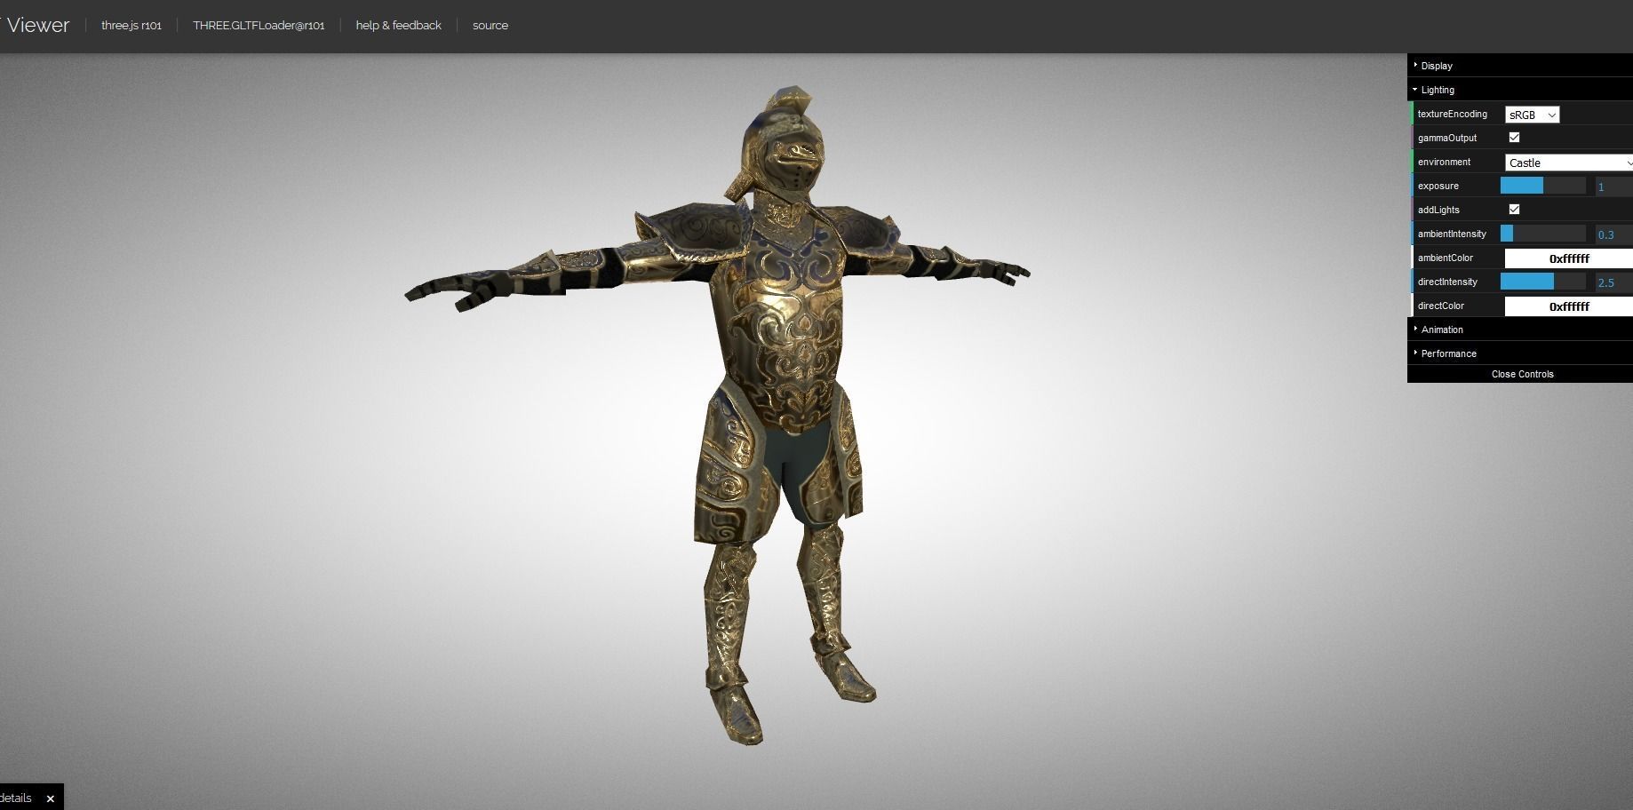The image size is (1633, 810).
Task: Disable the addLights checkbox
Action: pos(1515,209)
